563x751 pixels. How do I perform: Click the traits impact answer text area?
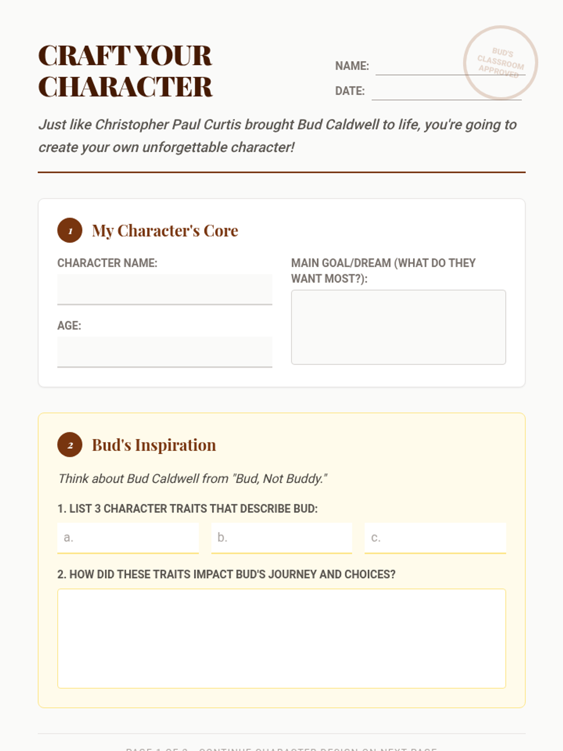click(x=281, y=638)
